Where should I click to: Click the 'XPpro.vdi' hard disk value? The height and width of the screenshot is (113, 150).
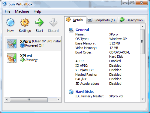[116, 96]
